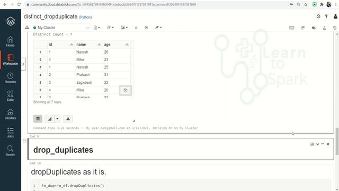This screenshot has width=339, height=191.
Task: Reload the browser page
Action: 19,4
